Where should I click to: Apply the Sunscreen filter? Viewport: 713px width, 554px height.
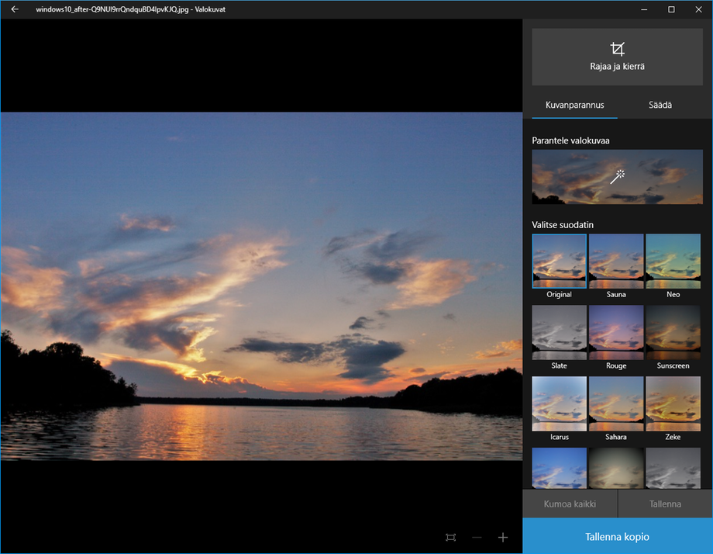[x=673, y=331]
